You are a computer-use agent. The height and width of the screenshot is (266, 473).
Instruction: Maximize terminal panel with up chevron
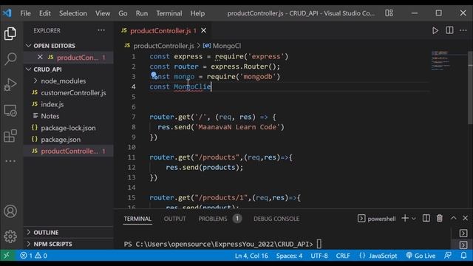453,218
